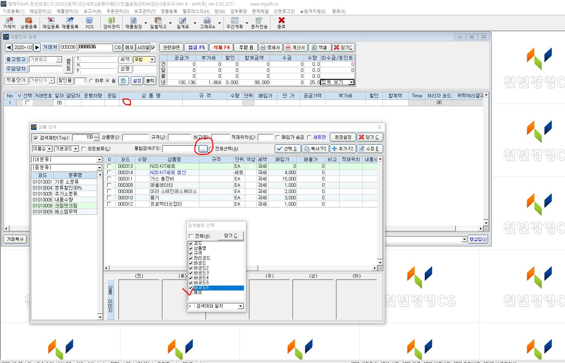Open the 포함 tax dropdown
This screenshot has width=565, height=363.
152,60
